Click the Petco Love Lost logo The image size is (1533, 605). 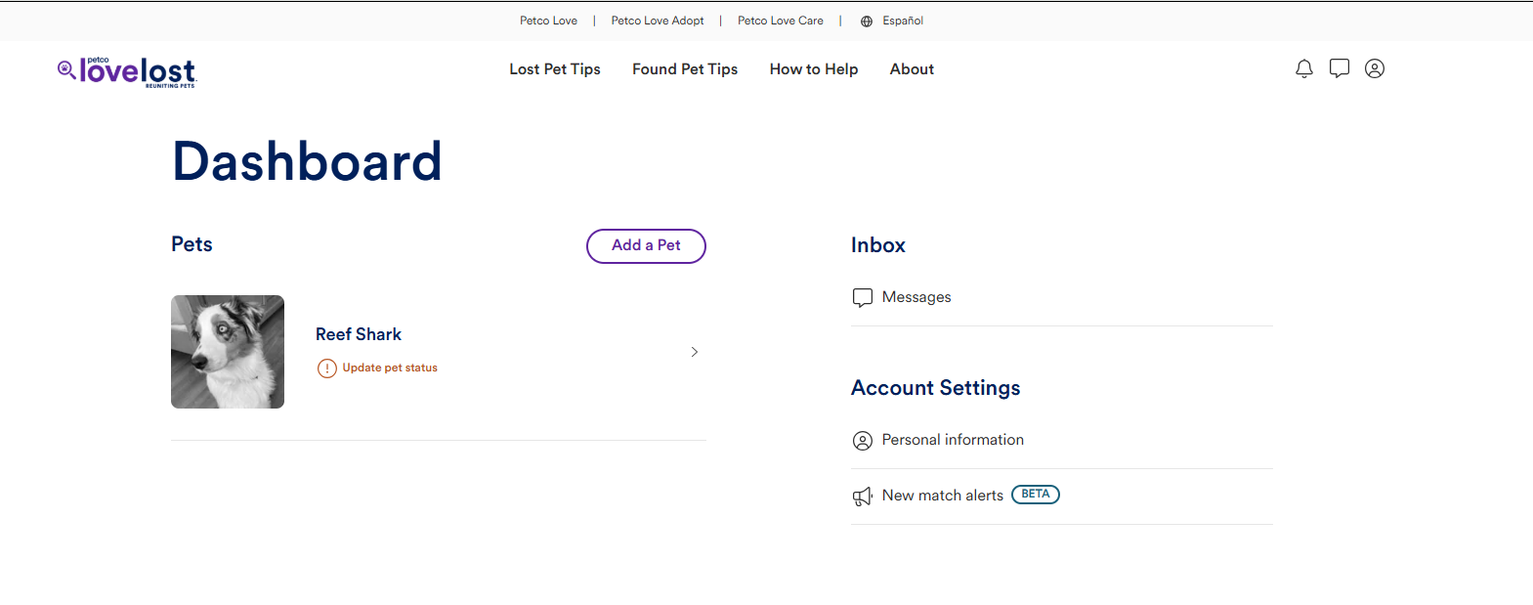pos(127,71)
